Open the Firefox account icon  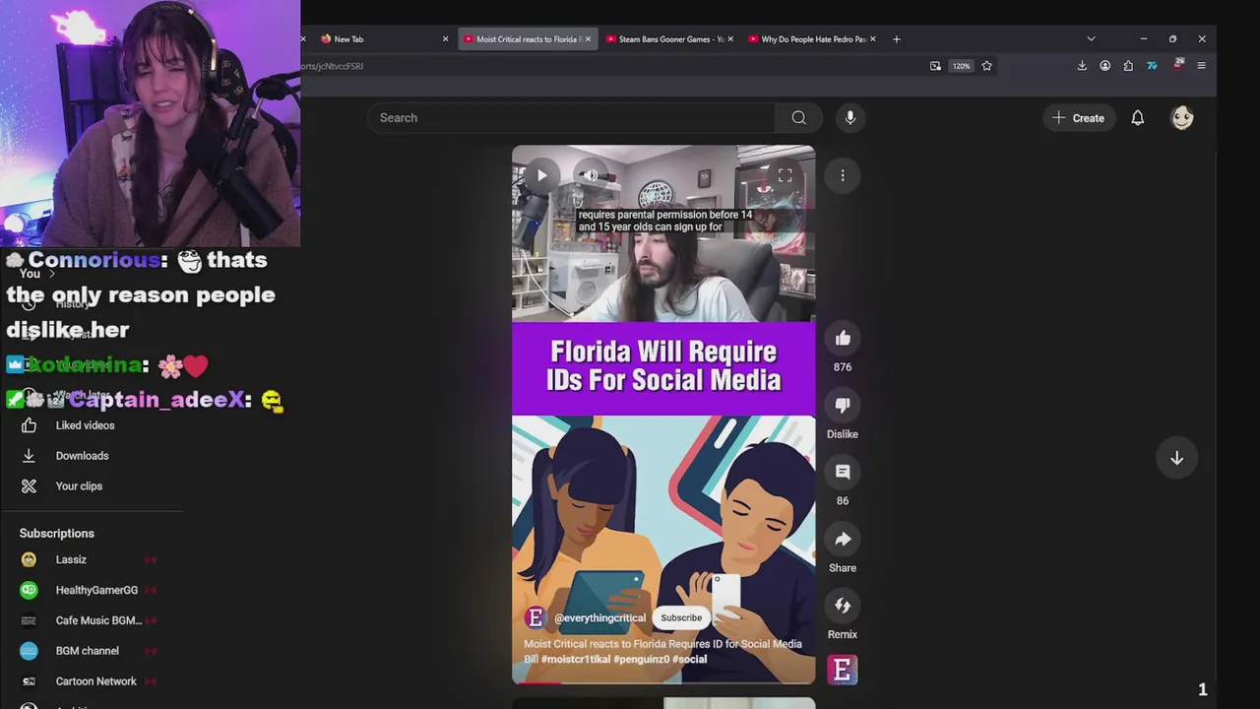1105,66
